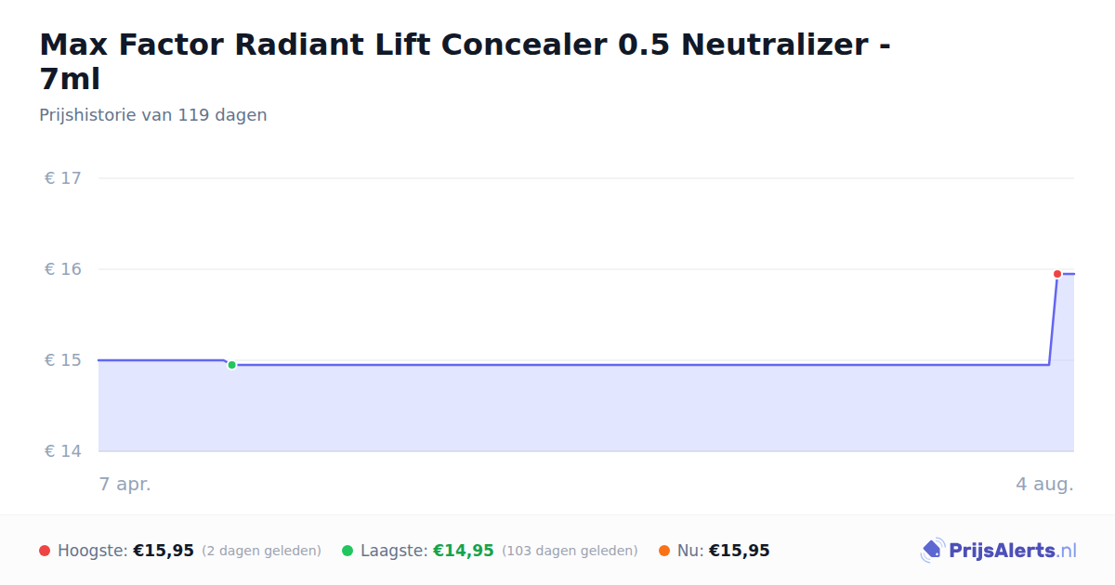Click the green Laagste legend dot
This screenshot has width=1115, height=585.
tap(348, 551)
